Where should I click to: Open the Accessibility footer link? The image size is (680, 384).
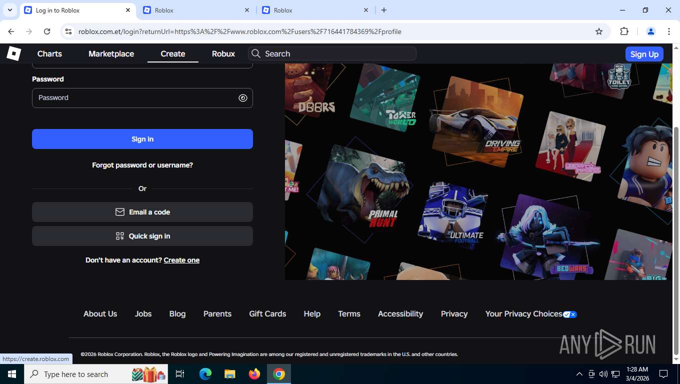(400, 313)
